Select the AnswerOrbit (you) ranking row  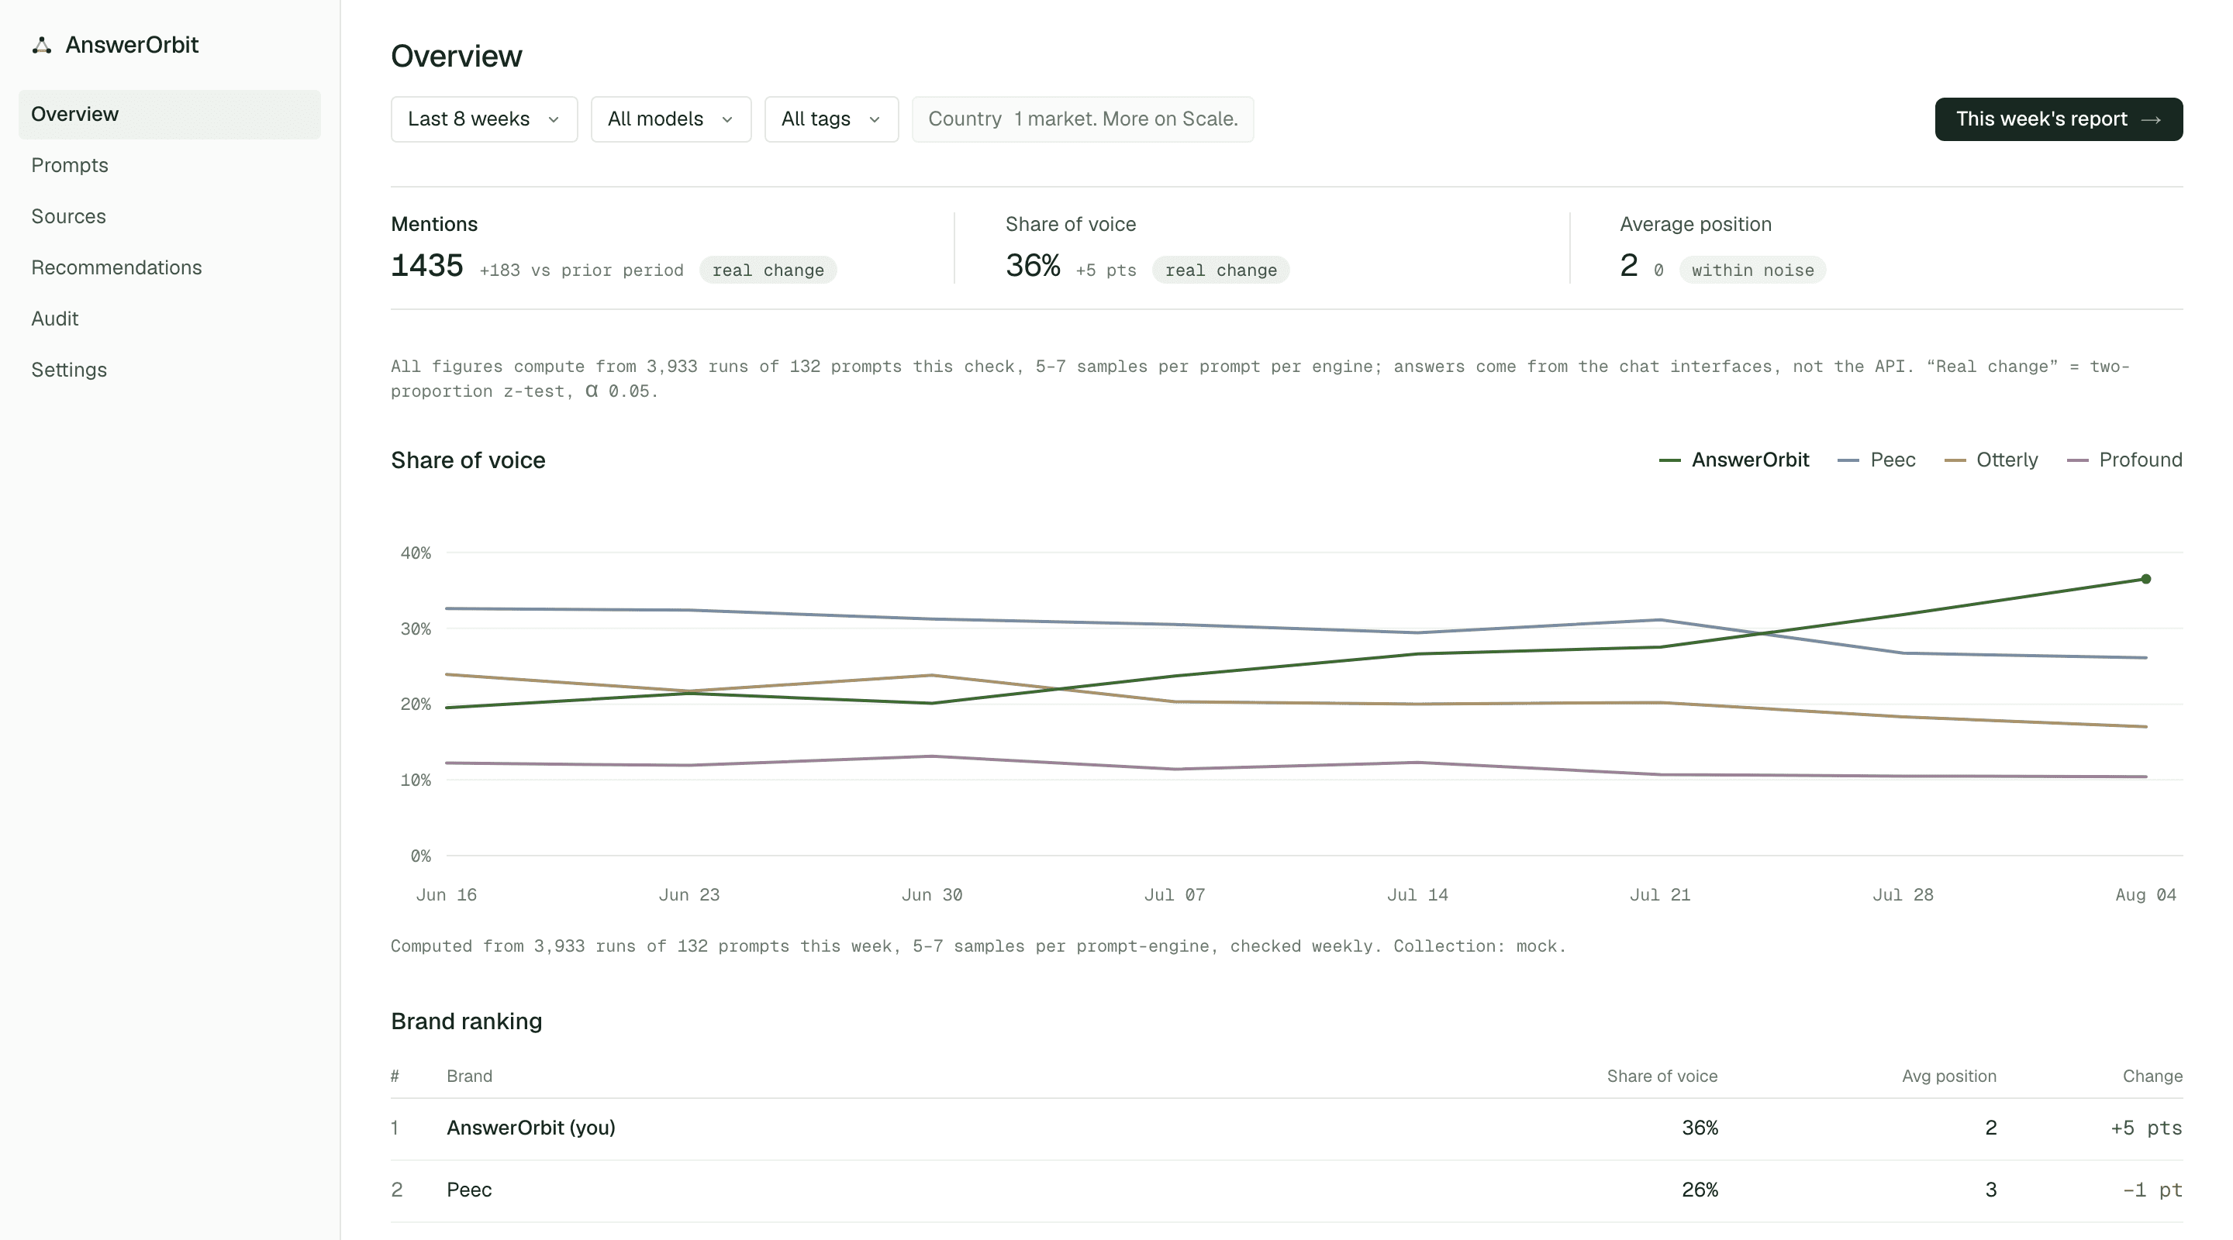click(1286, 1128)
